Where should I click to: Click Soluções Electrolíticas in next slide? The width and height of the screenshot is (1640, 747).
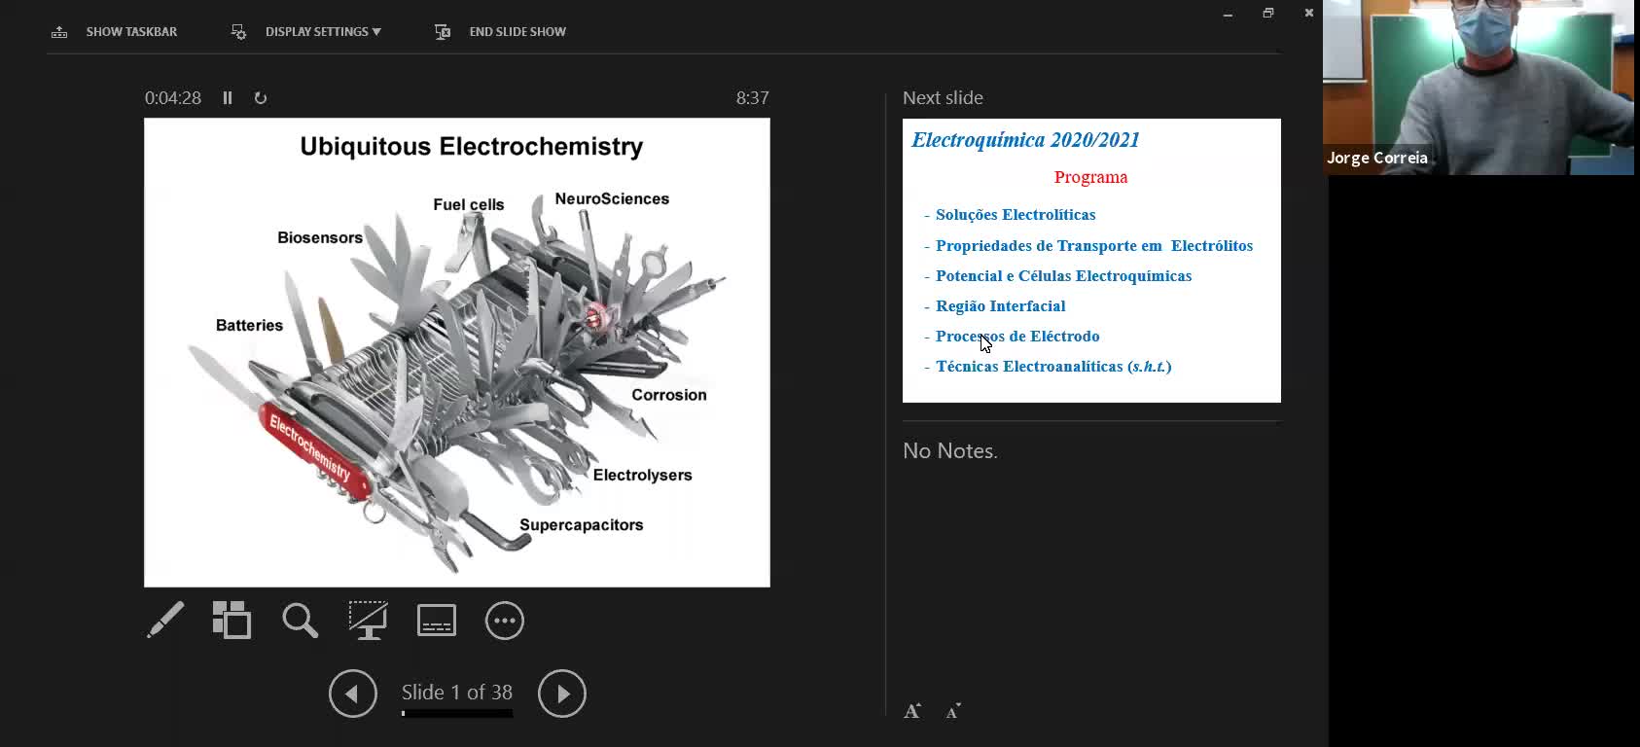tap(1016, 215)
